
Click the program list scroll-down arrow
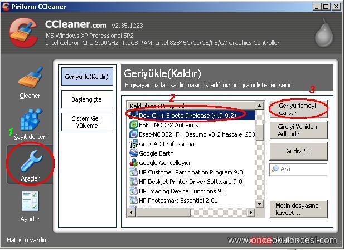coord(260,204)
